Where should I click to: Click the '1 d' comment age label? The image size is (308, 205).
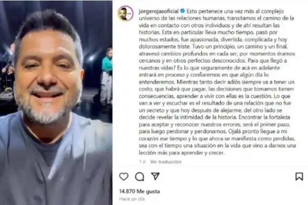(x=142, y=162)
